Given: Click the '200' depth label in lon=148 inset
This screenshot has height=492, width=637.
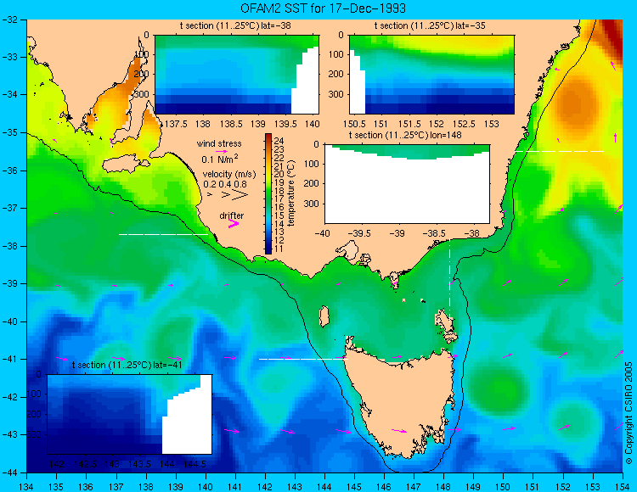Looking at the screenshot, I should tap(313, 184).
